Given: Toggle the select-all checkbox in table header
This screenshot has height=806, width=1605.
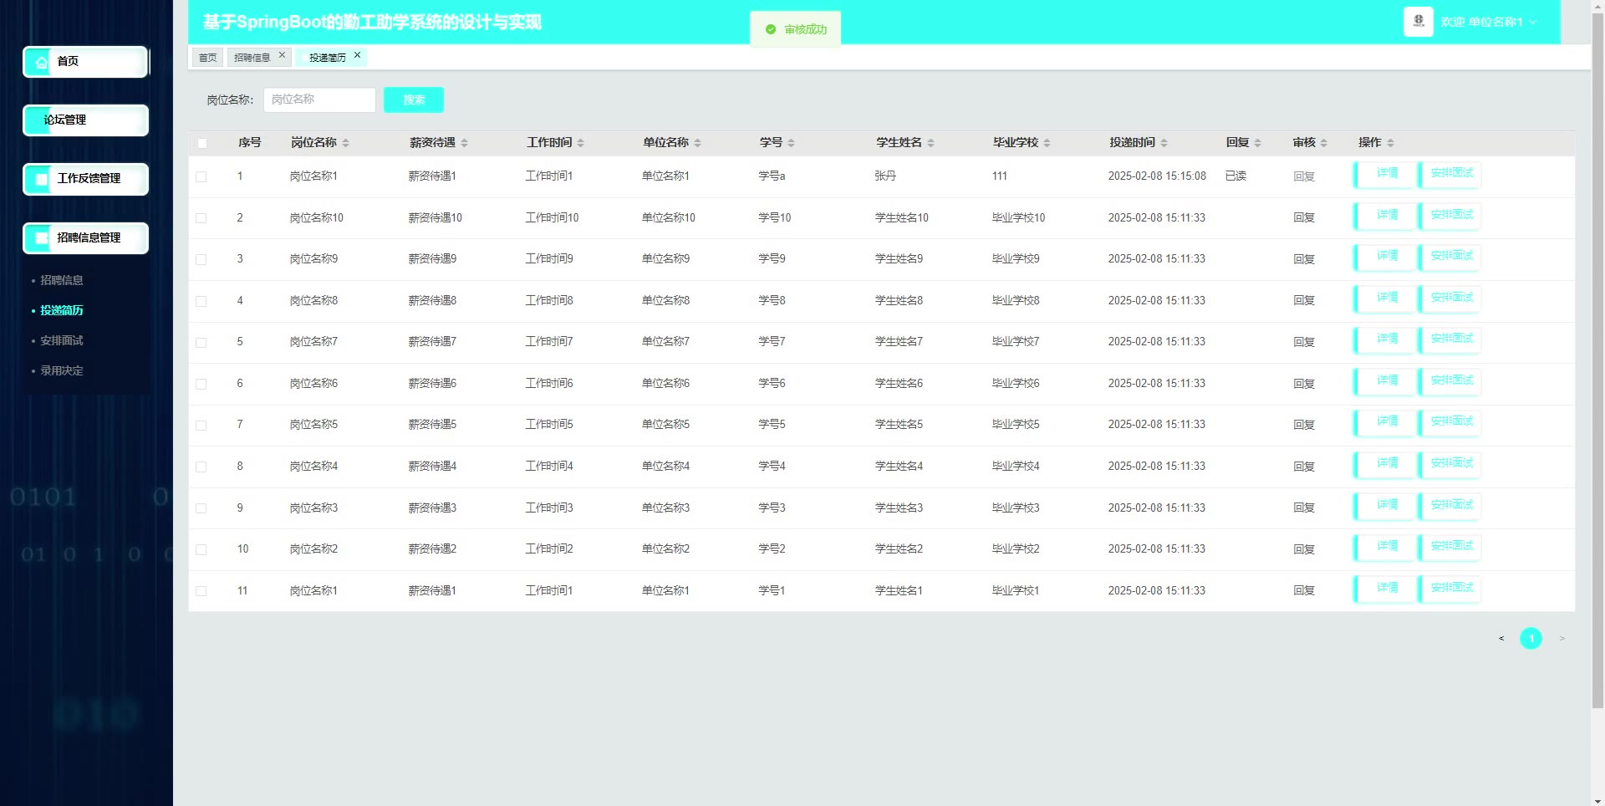Looking at the screenshot, I should click(x=201, y=143).
